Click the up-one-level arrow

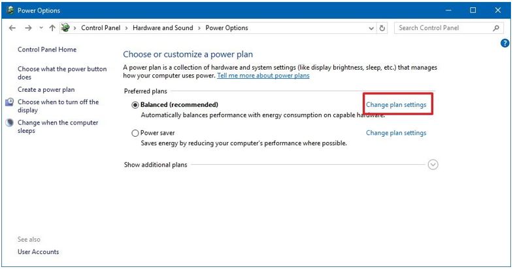[52, 28]
